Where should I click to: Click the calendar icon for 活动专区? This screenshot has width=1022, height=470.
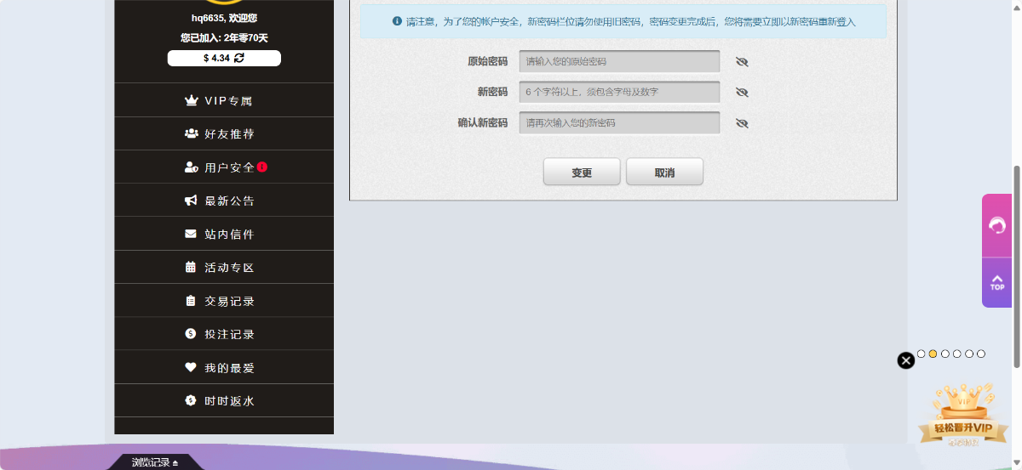(x=191, y=267)
